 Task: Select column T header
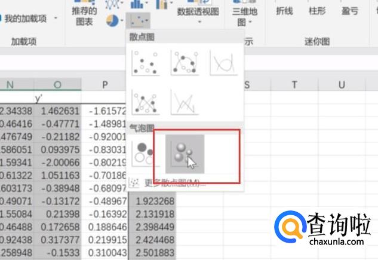coord(294,85)
